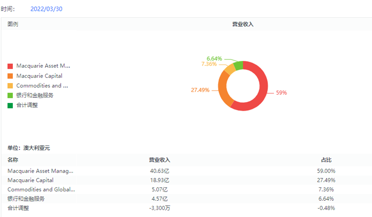Select Macquarie Capital table row name

31,180
